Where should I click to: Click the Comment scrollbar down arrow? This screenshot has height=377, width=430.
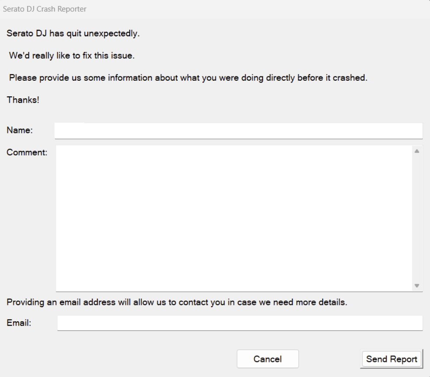[417, 285]
